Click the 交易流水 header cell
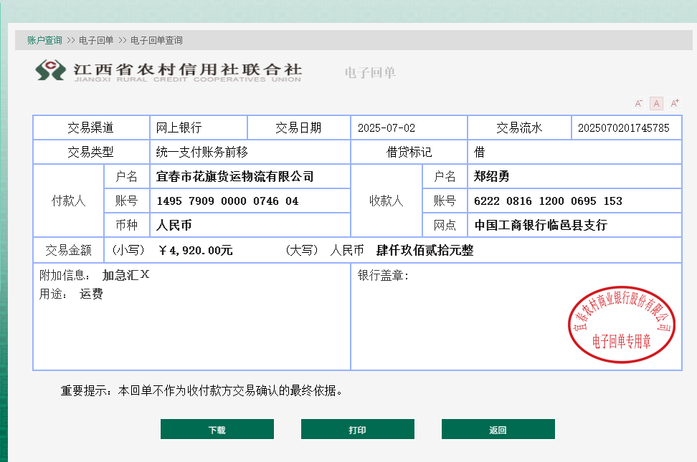The width and height of the screenshot is (697, 462). 519,128
